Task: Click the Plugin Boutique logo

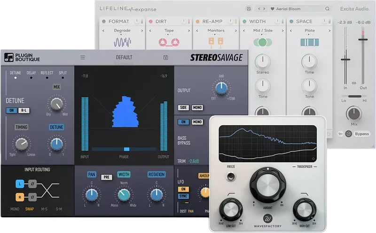Action: pyautogui.click(x=22, y=57)
